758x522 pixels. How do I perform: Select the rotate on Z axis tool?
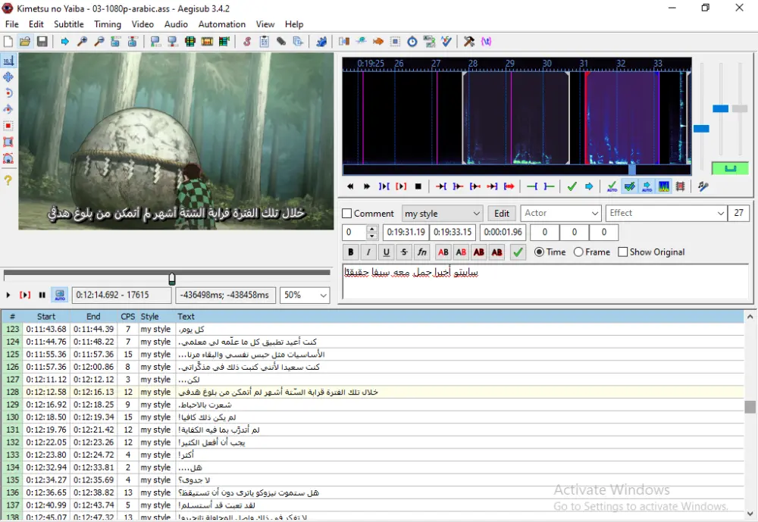click(8, 93)
